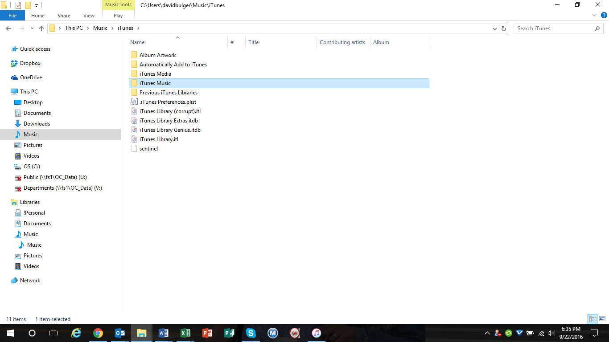Open the Play tab under Music Tools
The image size is (609, 342).
[x=118, y=15]
